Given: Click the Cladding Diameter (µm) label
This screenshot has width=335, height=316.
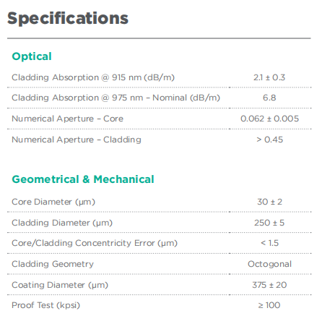Looking at the screenshot, I should 62,223.
